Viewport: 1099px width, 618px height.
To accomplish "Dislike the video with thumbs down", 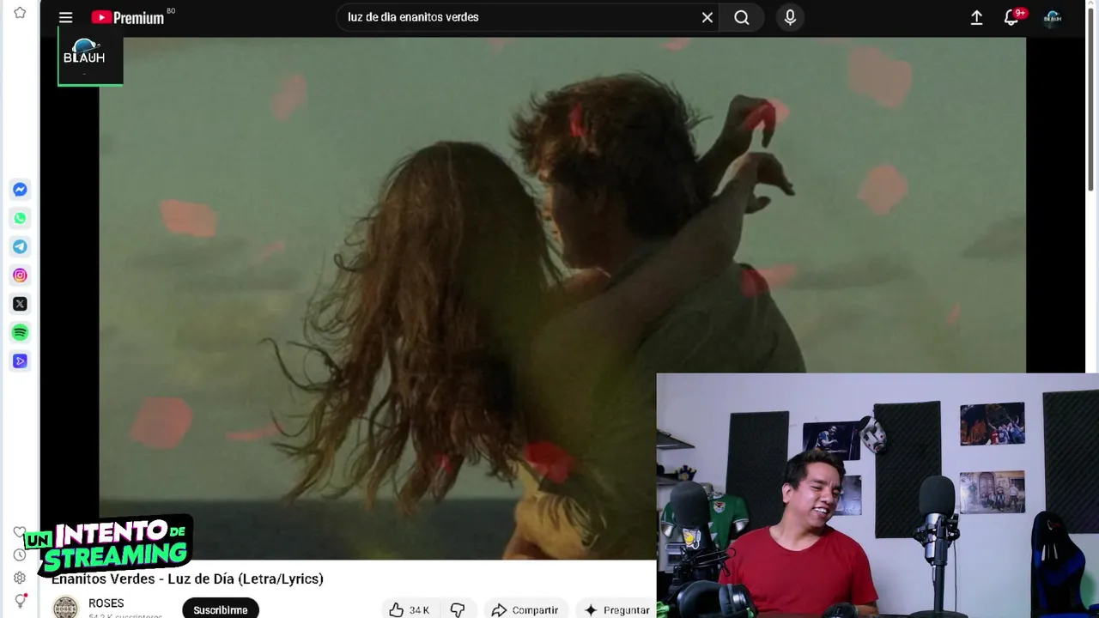I will (x=458, y=609).
